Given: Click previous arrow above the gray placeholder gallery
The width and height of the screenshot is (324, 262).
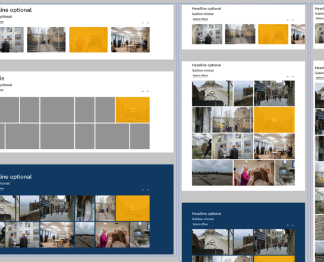Looking at the screenshot, I should [143, 91].
